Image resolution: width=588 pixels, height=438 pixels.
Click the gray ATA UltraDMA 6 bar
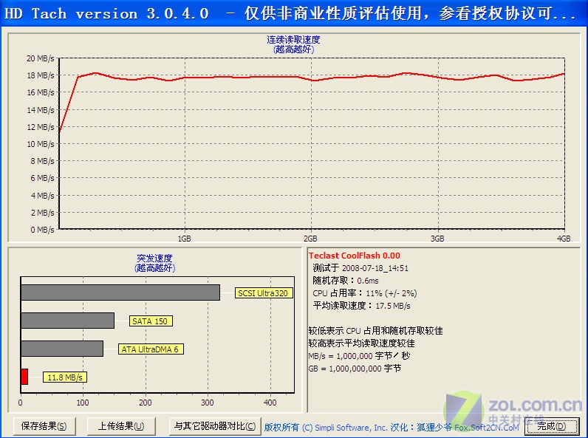[62, 349]
